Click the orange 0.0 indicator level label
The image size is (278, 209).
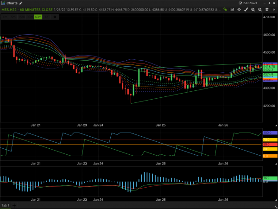[270, 156]
